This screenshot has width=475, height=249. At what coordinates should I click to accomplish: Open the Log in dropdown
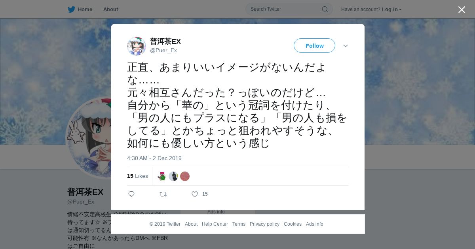point(392,9)
